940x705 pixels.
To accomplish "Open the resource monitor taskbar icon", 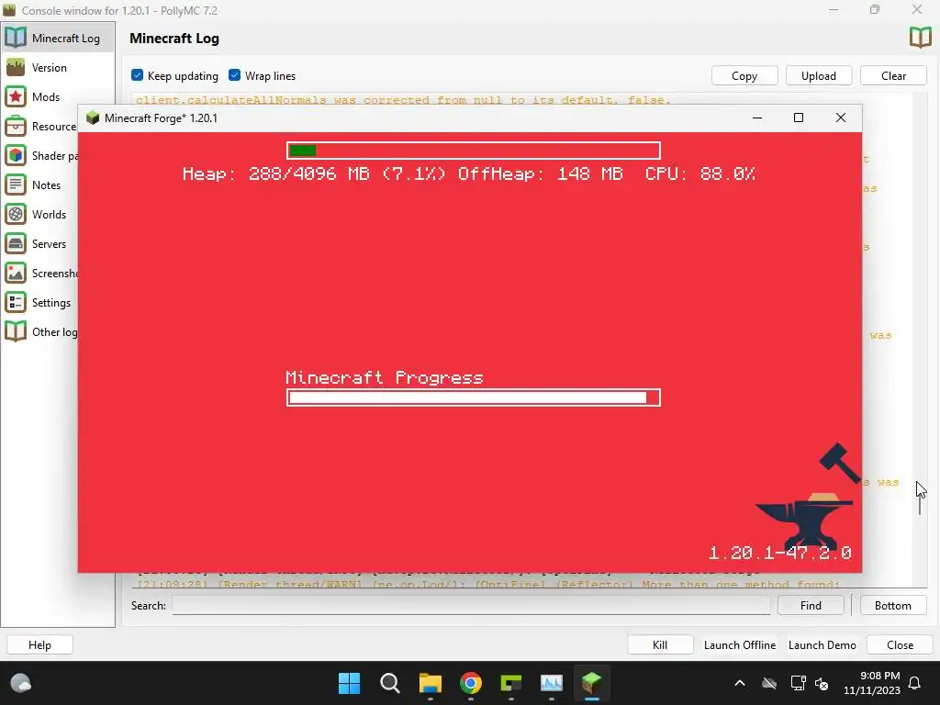I will pyautogui.click(x=552, y=683).
